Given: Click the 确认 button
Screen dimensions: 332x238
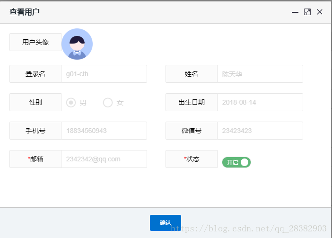Looking at the screenshot, I should pyautogui.click(x=166, y=223).
